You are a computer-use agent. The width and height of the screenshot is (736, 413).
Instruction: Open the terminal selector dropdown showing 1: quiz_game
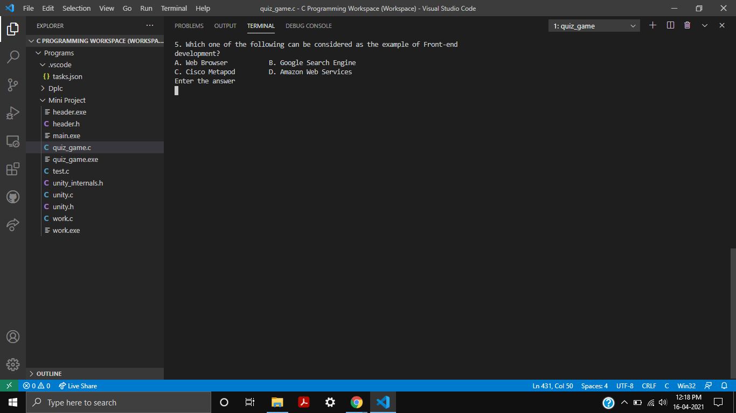point(594,25)
